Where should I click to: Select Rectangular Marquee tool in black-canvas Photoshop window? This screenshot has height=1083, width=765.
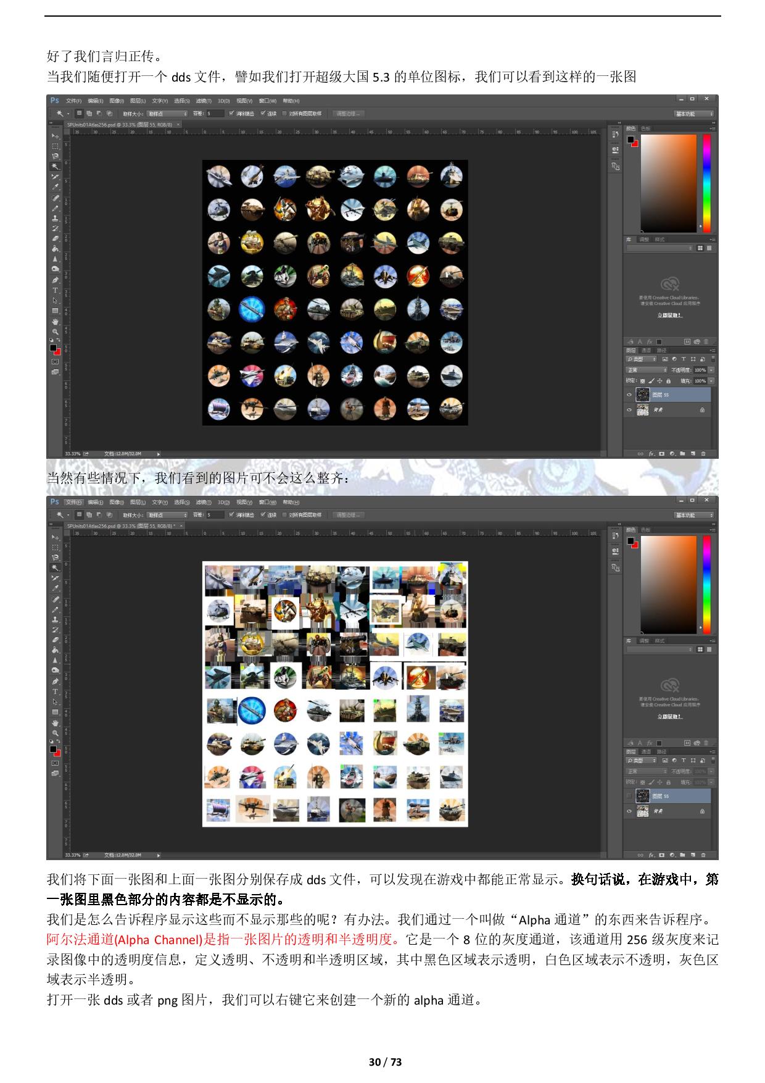tap(55, 146)
